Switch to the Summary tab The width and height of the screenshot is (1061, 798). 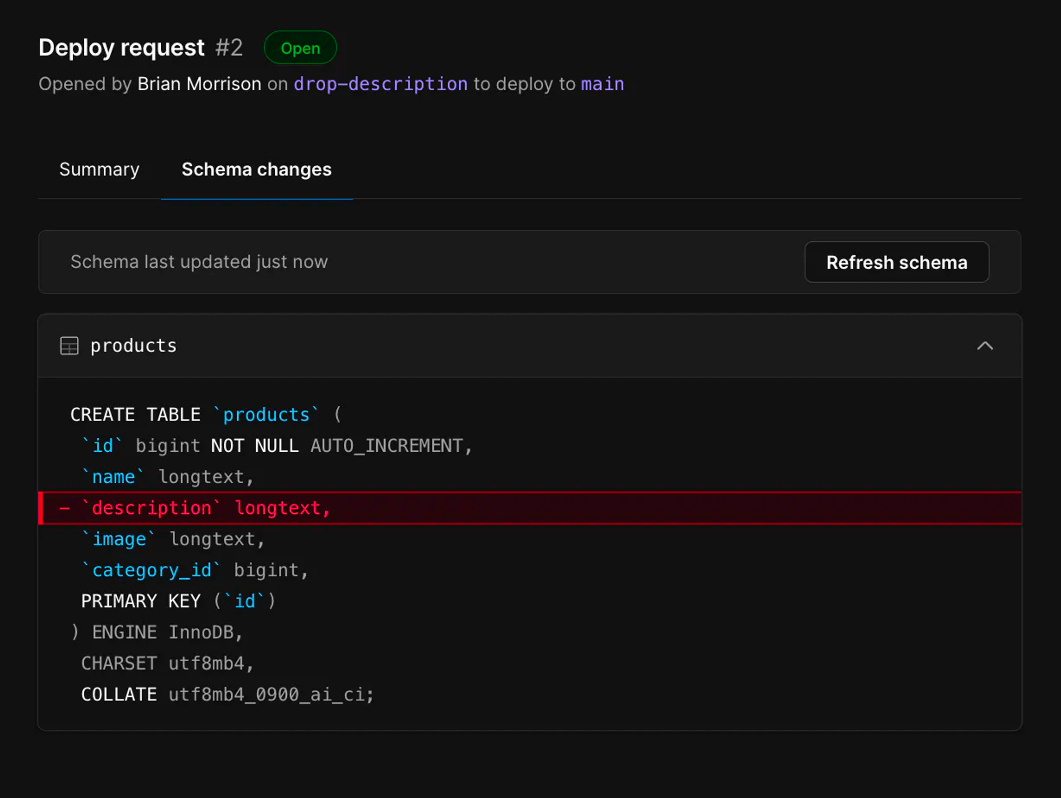click(99, 170)
